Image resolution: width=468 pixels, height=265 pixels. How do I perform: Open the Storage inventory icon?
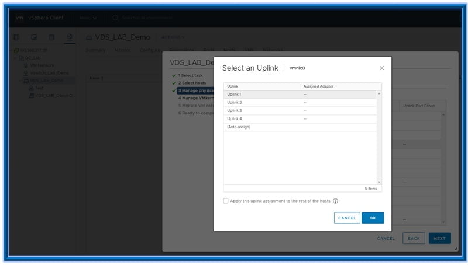pos(51,37)
